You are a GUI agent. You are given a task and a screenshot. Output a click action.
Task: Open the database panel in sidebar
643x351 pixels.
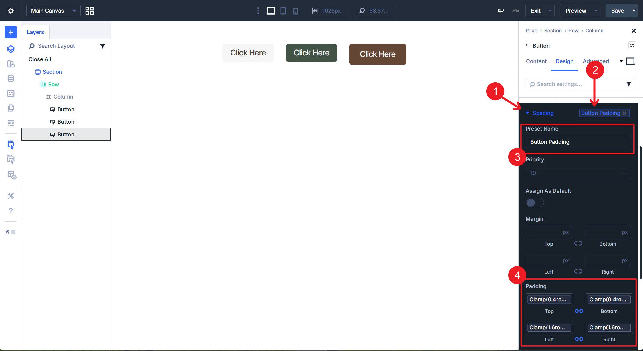click(x=10, y=78)
